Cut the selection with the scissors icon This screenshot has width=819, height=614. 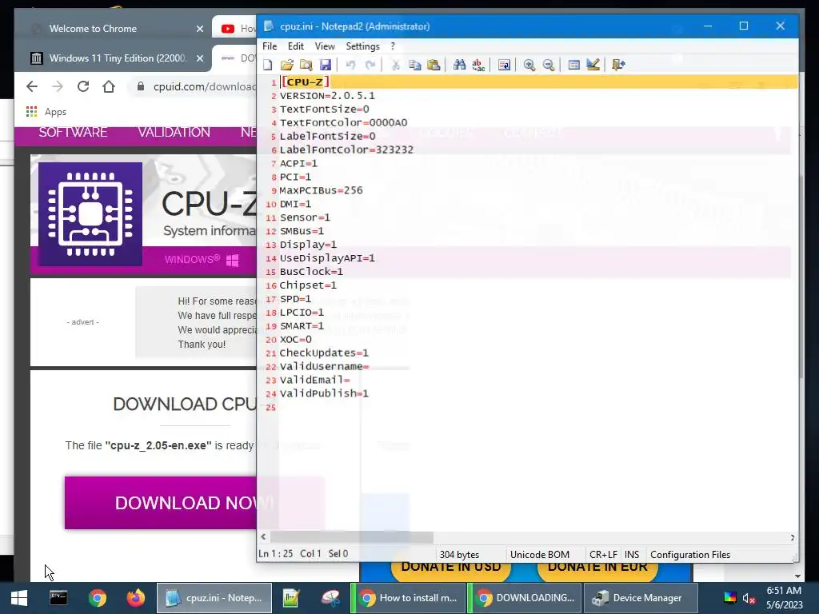coord(395,65)
